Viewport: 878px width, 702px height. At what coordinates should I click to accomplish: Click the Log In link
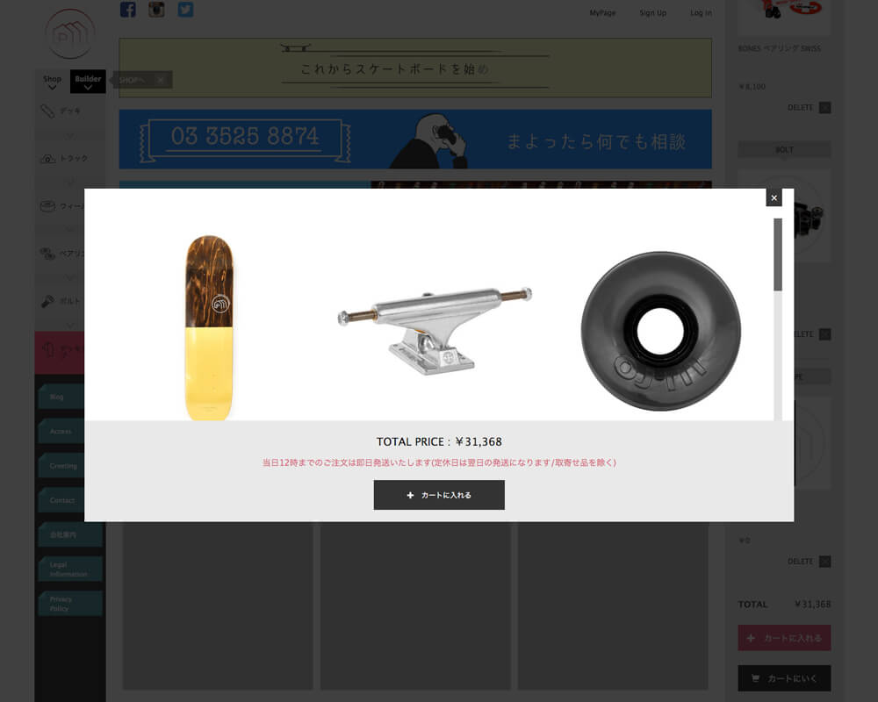701,13
